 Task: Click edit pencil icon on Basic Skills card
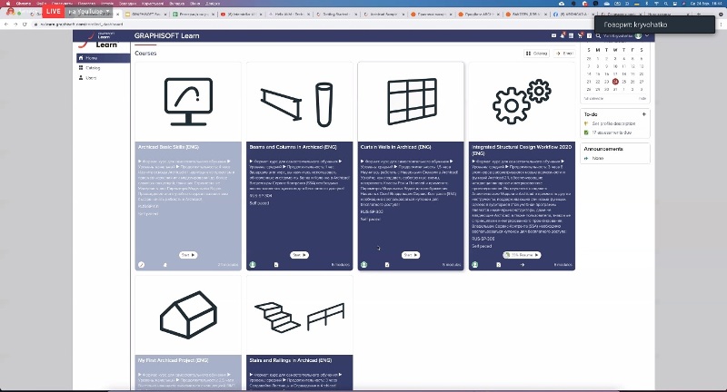(142, 265)
